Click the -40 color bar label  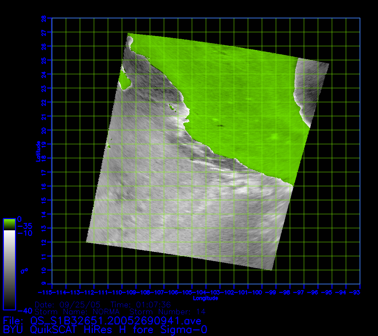24,310
